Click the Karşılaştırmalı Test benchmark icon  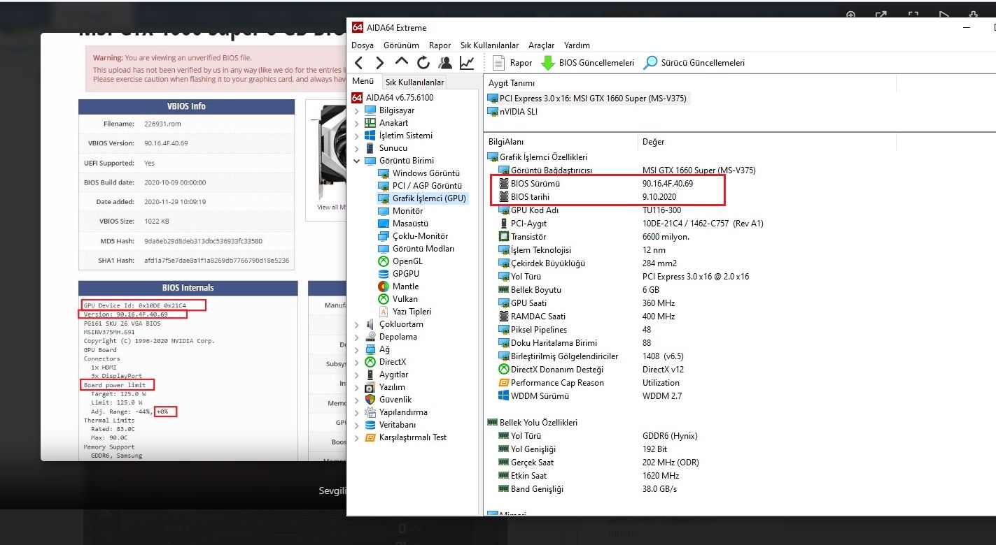tap(370, 437)
